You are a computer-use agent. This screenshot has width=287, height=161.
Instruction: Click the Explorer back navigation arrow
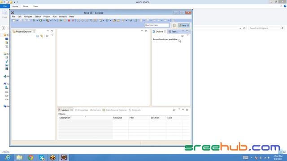click(4, 28)
